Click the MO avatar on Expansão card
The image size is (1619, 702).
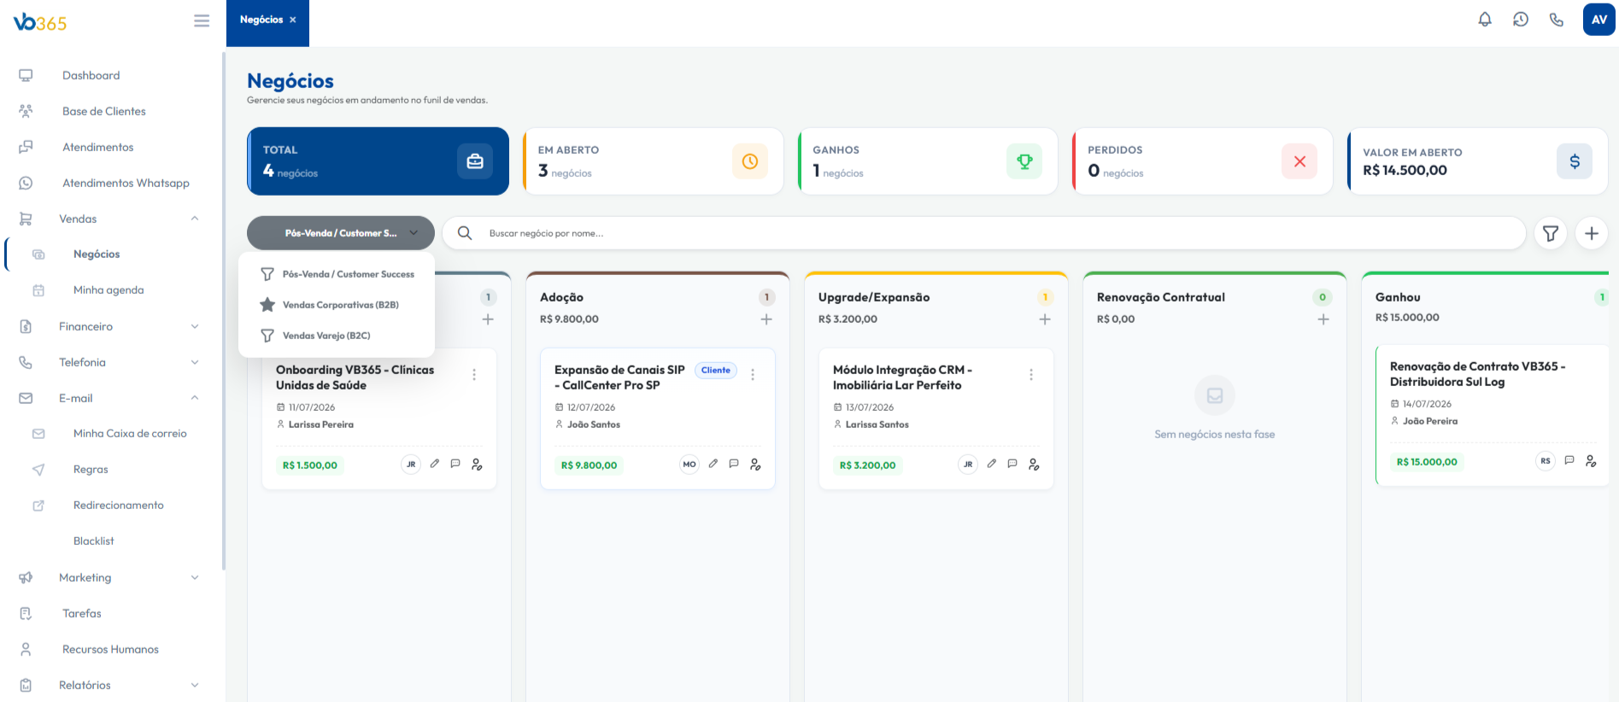(689, 465)
